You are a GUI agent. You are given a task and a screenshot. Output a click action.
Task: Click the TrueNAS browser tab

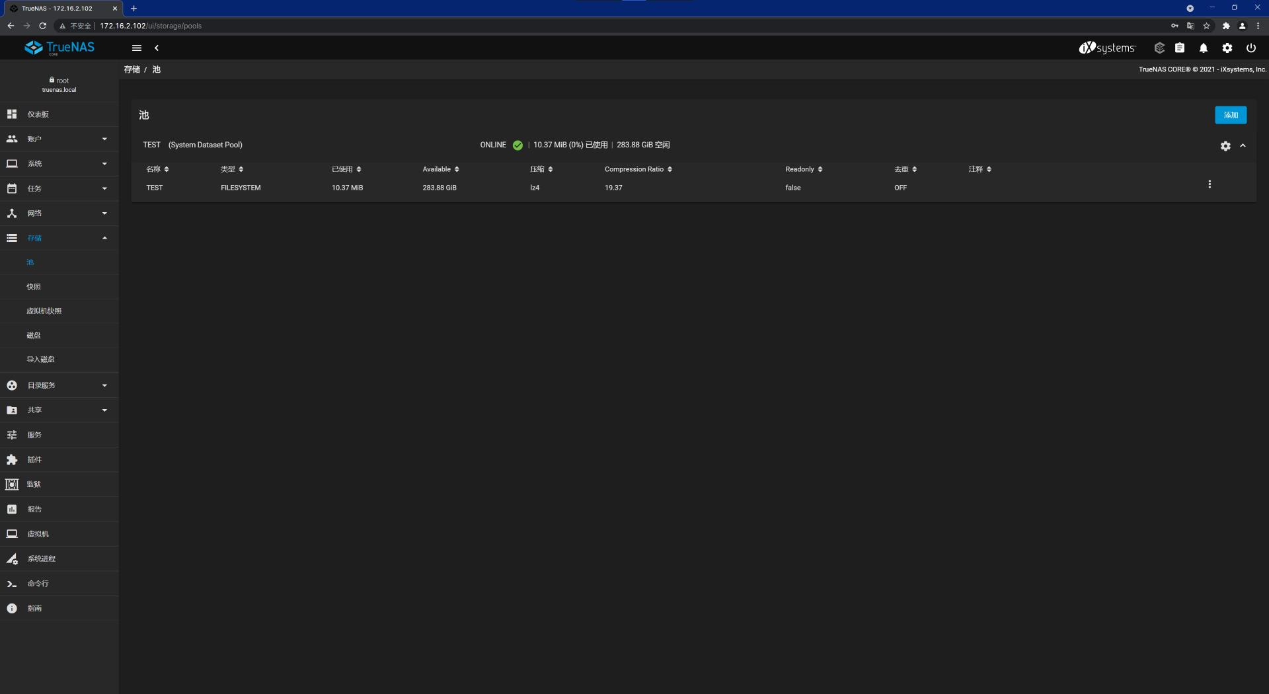tap(64, 9)
